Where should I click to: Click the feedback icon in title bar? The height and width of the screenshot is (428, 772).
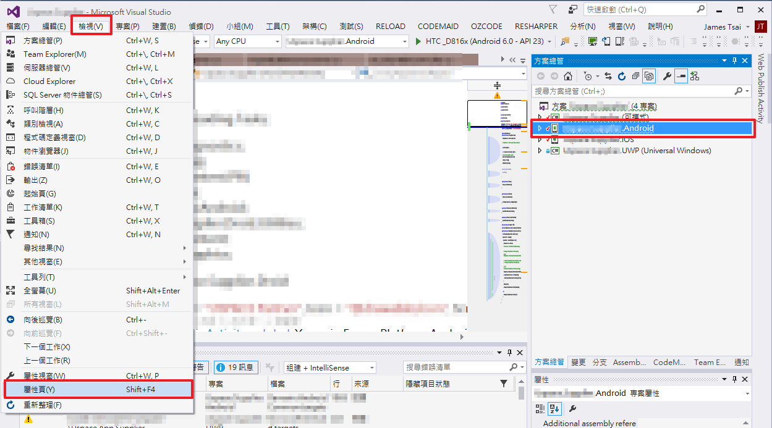pyautogui.click(x=573, y=9)
